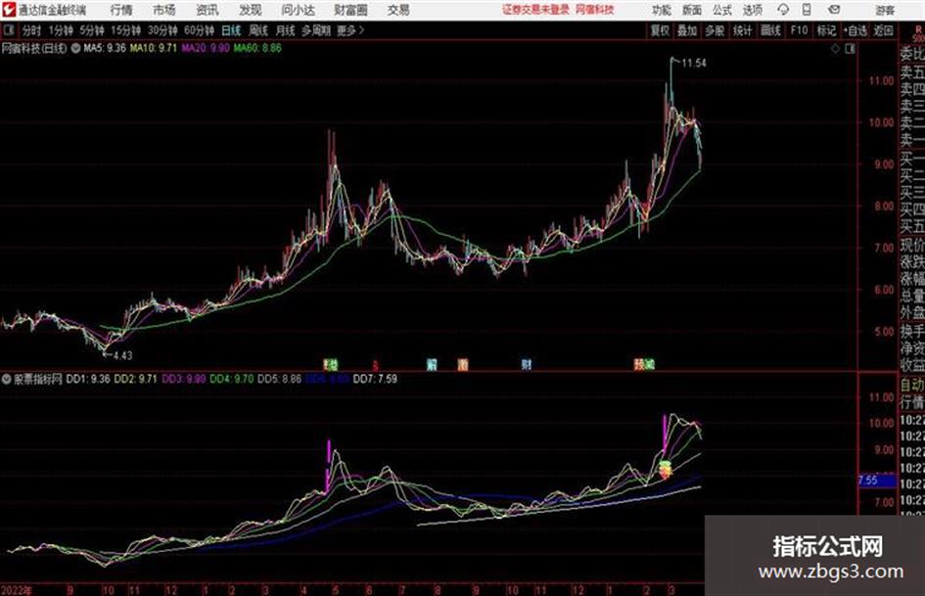Image resolution: width=925 pixels, height=596 pixels.
Task: Click the 多股 multi-stock button
Action: click(x=715, y=30)
